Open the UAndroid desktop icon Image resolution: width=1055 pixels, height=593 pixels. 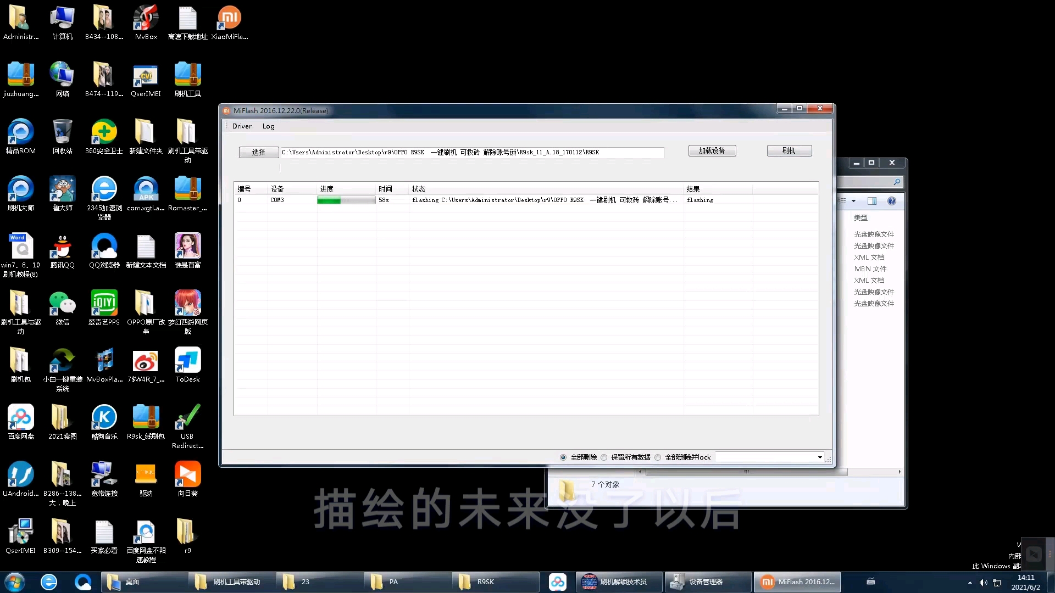point(21,480)
